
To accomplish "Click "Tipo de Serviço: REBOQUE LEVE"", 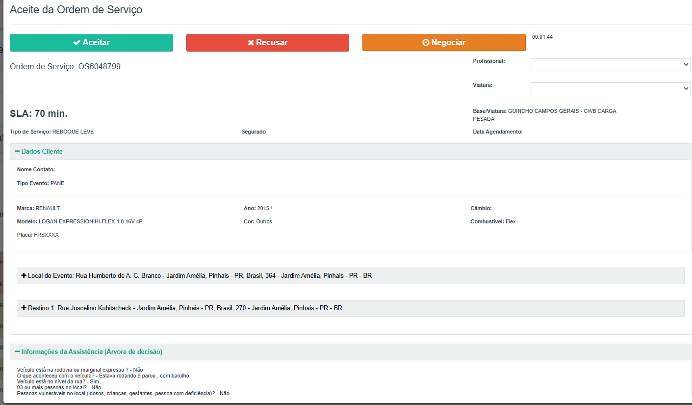I will click(52, 132).
